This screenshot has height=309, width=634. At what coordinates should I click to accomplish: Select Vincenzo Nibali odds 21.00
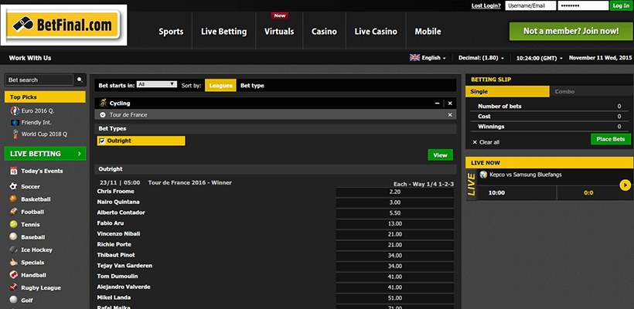point(394,234)
